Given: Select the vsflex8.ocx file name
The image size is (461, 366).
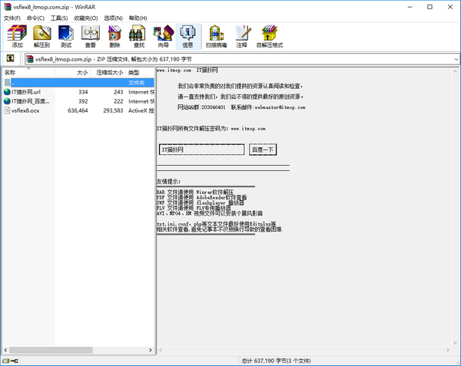Looking at the screenshot, I should (25, 110).
